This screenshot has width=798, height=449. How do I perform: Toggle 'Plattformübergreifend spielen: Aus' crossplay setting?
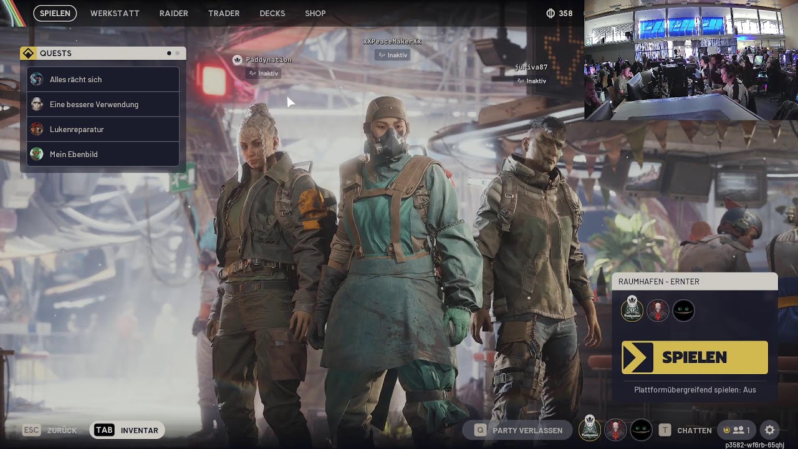tap(695, 390)
